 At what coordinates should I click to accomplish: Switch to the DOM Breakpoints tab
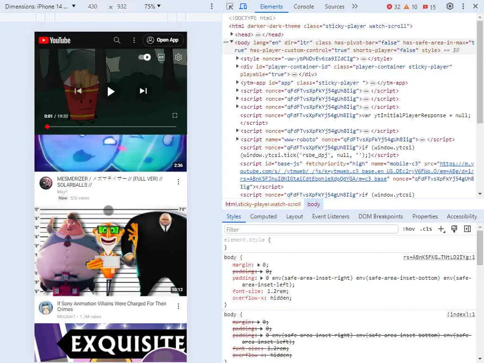(380, 216)
